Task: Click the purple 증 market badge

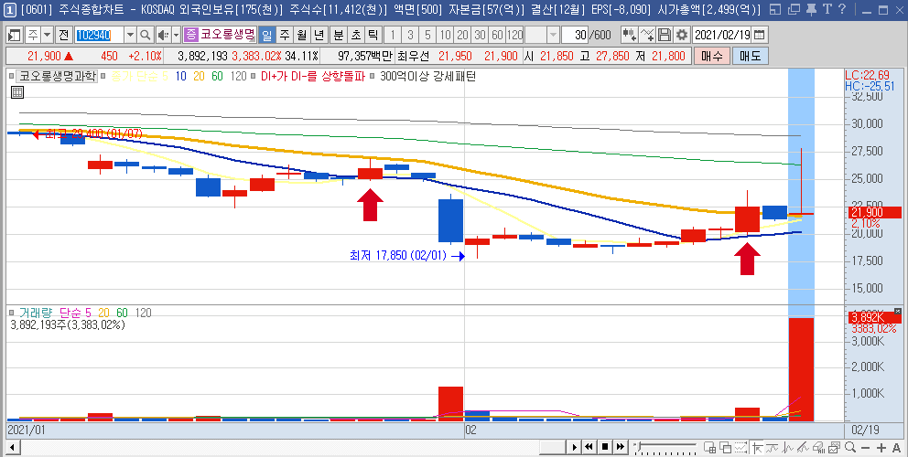Action: coord(190,36)
